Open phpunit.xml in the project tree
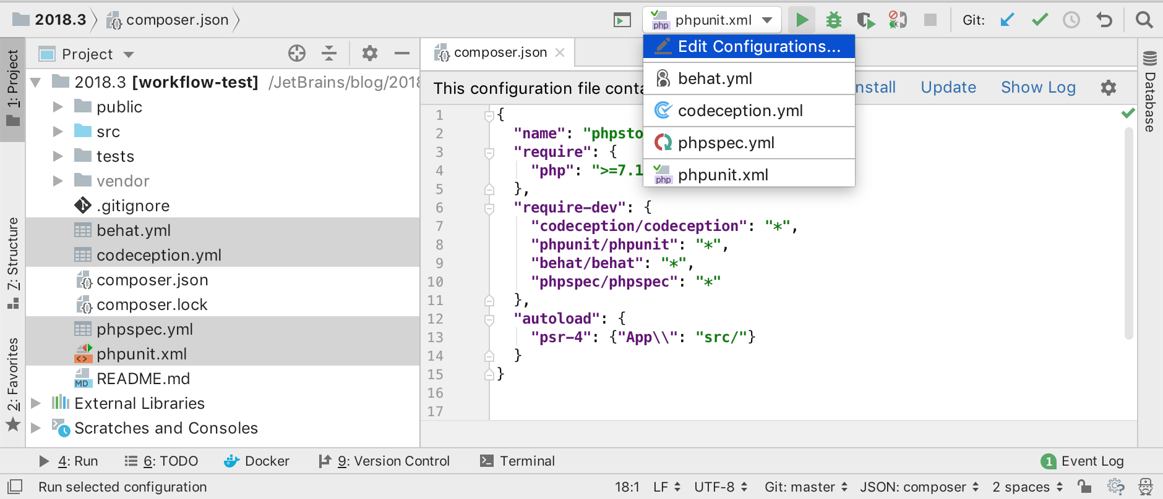 tap(141, 354)
